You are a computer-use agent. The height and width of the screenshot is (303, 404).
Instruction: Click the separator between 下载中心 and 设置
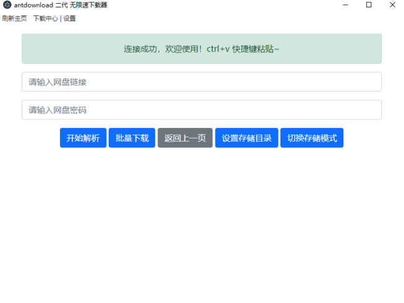coord(61,19)
